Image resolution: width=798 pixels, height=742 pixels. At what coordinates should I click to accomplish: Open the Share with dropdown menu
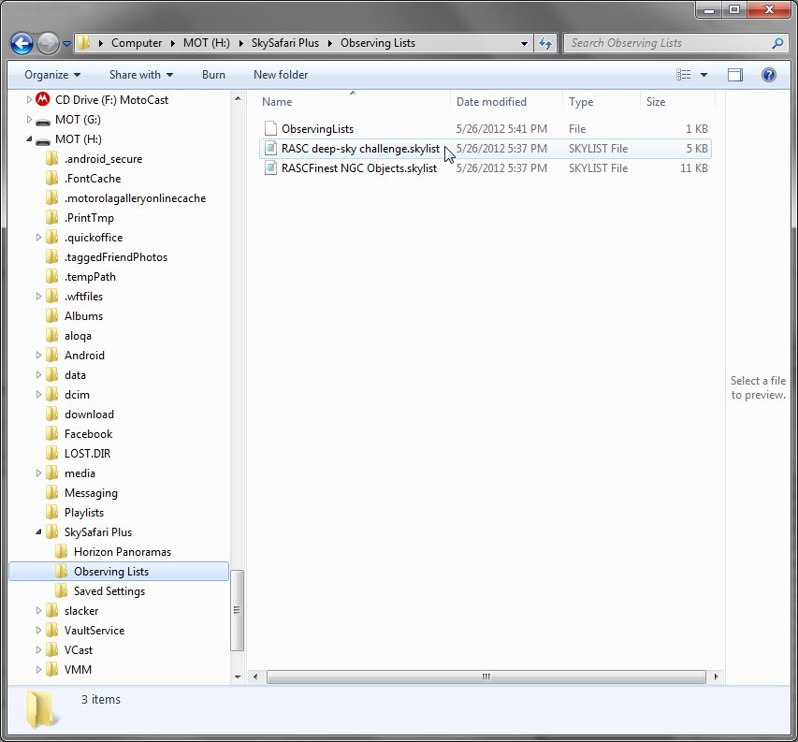[140, 75]
